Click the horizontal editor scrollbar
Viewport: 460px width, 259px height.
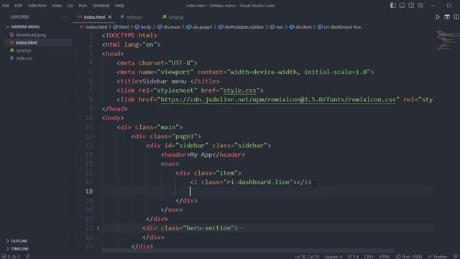(x=248, y=250)
